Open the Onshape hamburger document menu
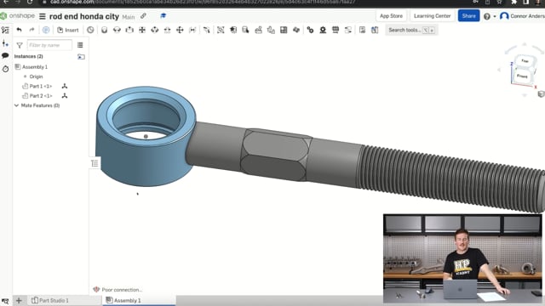 tap(43, 16)
